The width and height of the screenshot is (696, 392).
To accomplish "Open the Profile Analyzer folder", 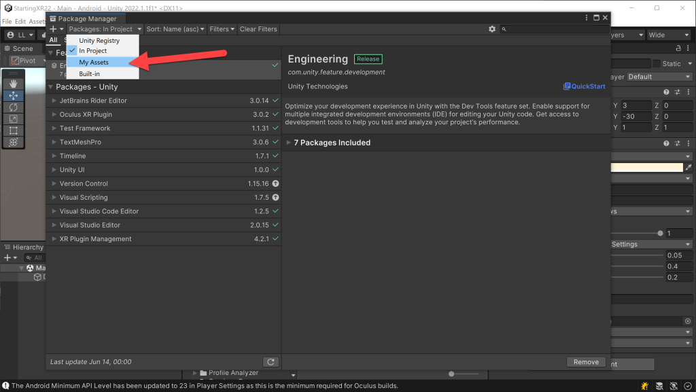I will point(229,372).
